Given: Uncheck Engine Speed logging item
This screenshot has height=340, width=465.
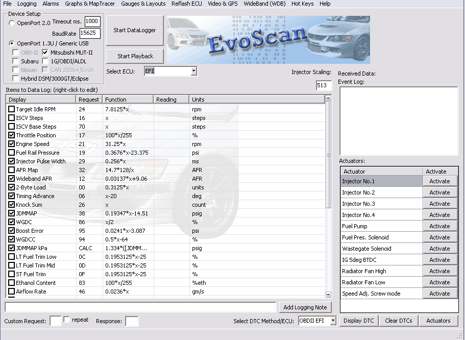Looking at the screenshot, I should [12, 144].
